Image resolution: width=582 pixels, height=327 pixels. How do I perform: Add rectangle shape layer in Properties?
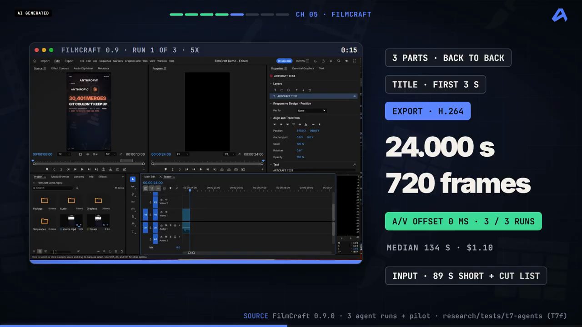[282, 90]
